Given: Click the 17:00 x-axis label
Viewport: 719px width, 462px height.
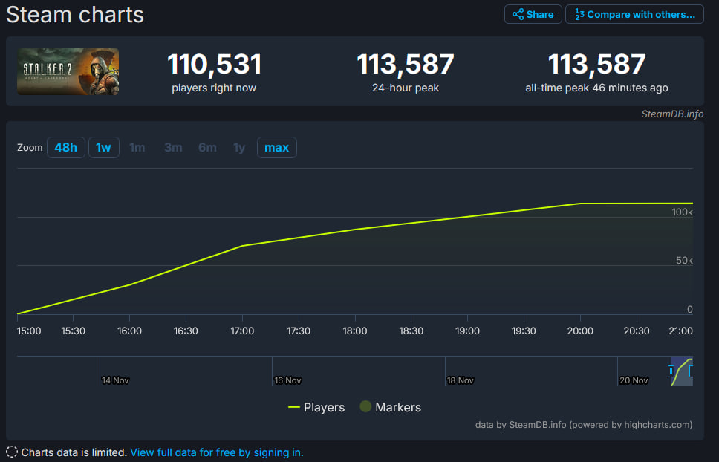Looking at the screenshot, I should point(242,331).
